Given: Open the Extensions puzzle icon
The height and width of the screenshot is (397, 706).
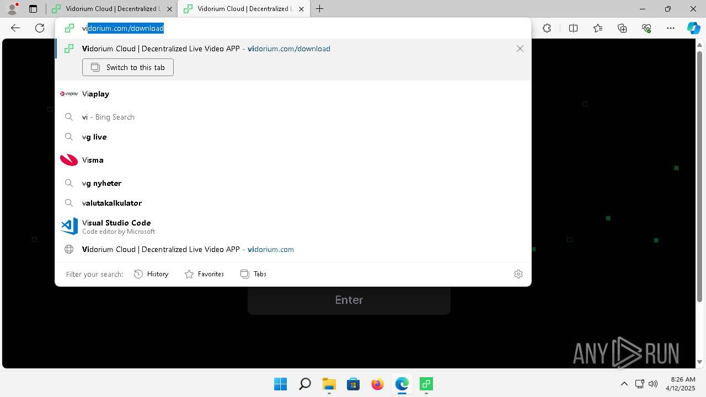Looking at the screenshot, I should 547,28.
